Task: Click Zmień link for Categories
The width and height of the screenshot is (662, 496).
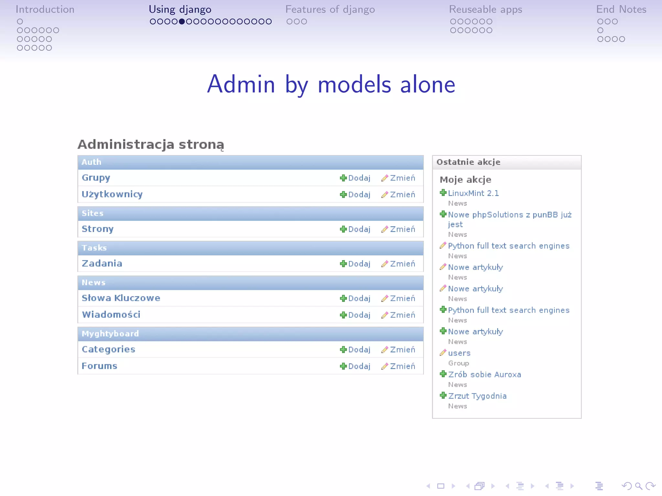Action: click(x=402, y=349)
